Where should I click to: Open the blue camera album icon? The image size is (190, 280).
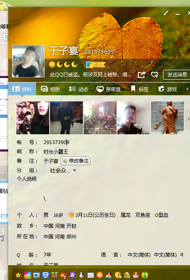coord(37,275)
